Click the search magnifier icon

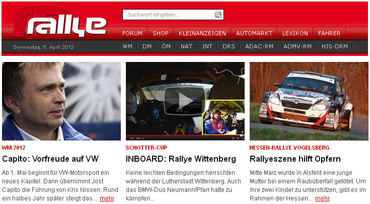tap(218, 15)
